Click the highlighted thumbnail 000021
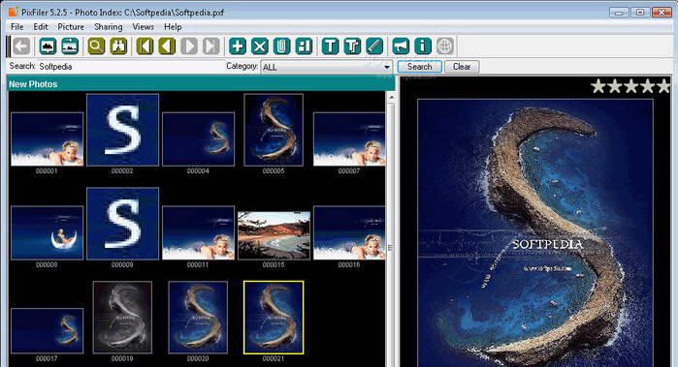Screen dimensions: 678x367 pos(274,318)
